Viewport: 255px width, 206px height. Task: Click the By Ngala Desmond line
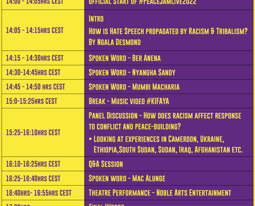(115, 42)
